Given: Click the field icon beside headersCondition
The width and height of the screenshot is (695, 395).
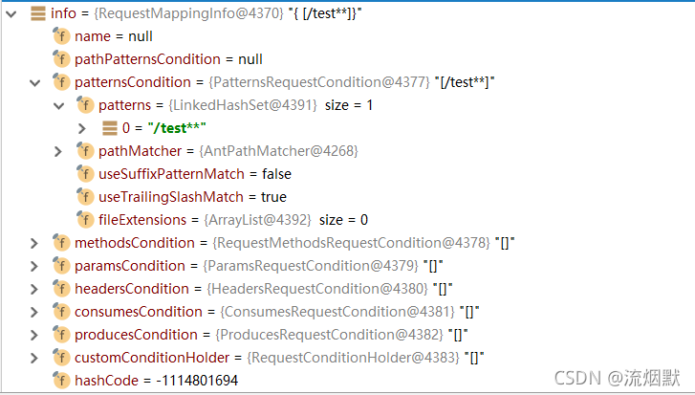Looking at the screenshot, I should point(61,289).
